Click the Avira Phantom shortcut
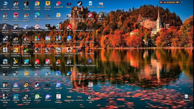Image resolution: width=194 pixels, height=109 pixels. [59, 99]
